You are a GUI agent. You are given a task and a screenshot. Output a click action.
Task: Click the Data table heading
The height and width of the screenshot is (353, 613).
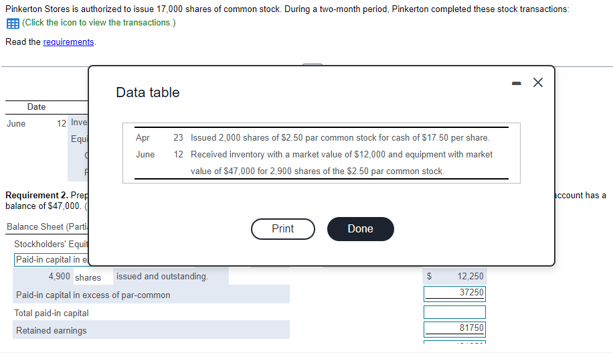[148, 92]
